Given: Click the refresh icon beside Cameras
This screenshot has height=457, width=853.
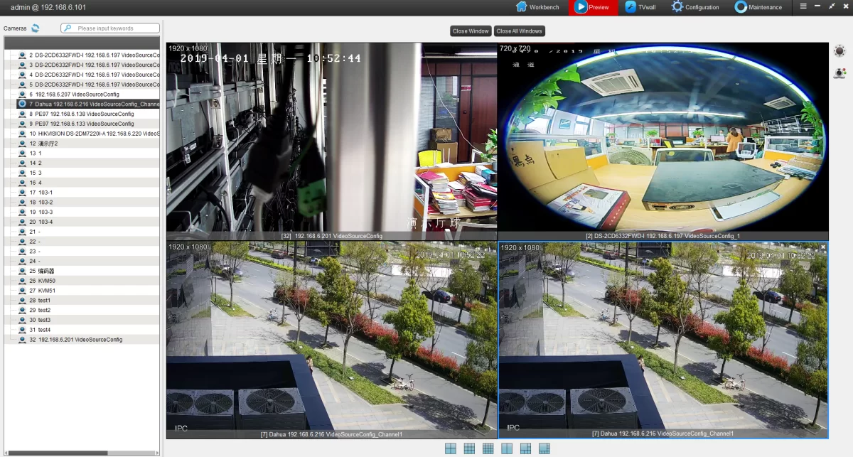Looking at the screenshot, I should coord(36,28).
